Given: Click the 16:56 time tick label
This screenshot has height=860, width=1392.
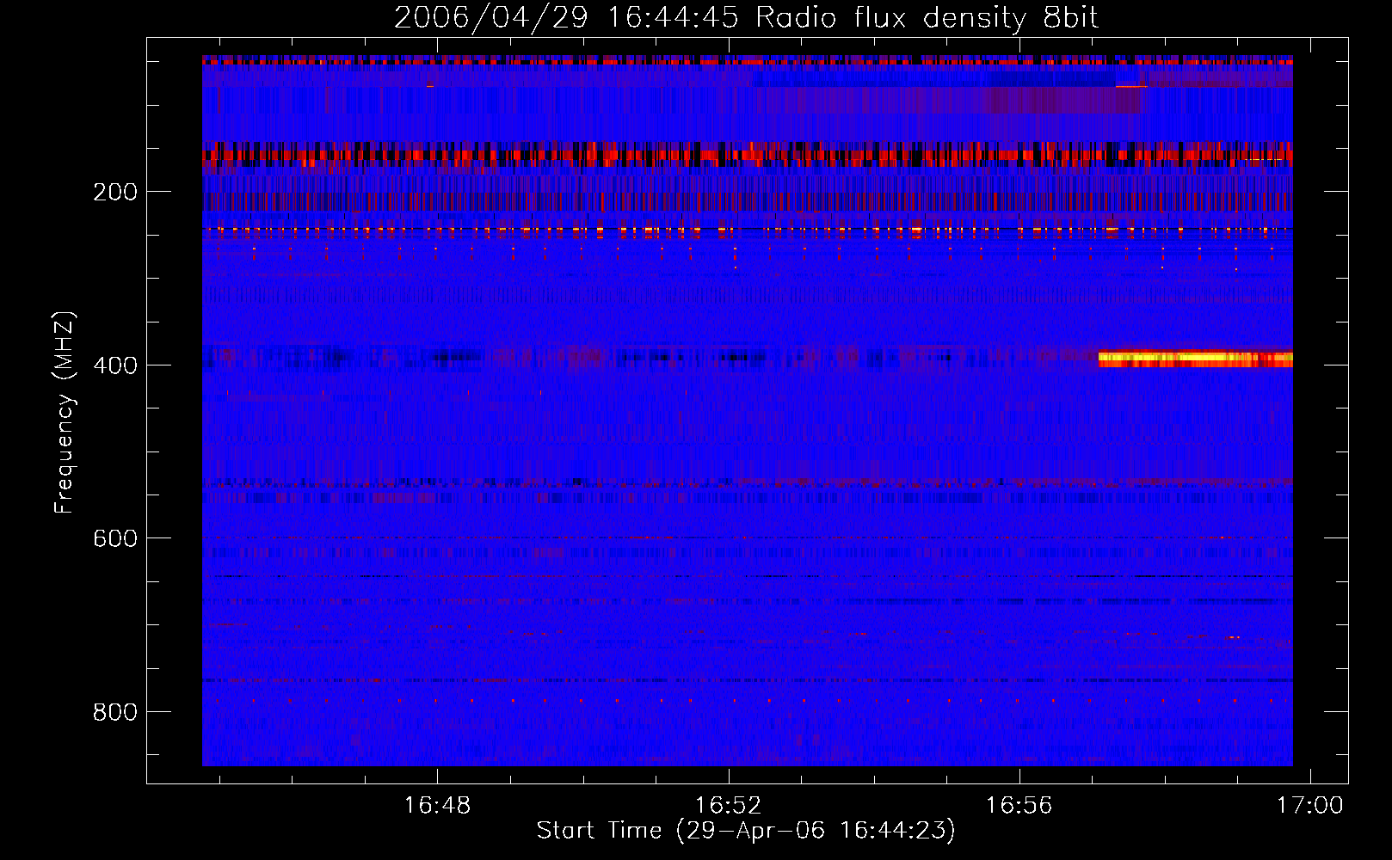Looking at the screenshot, I should (1019, 806).
